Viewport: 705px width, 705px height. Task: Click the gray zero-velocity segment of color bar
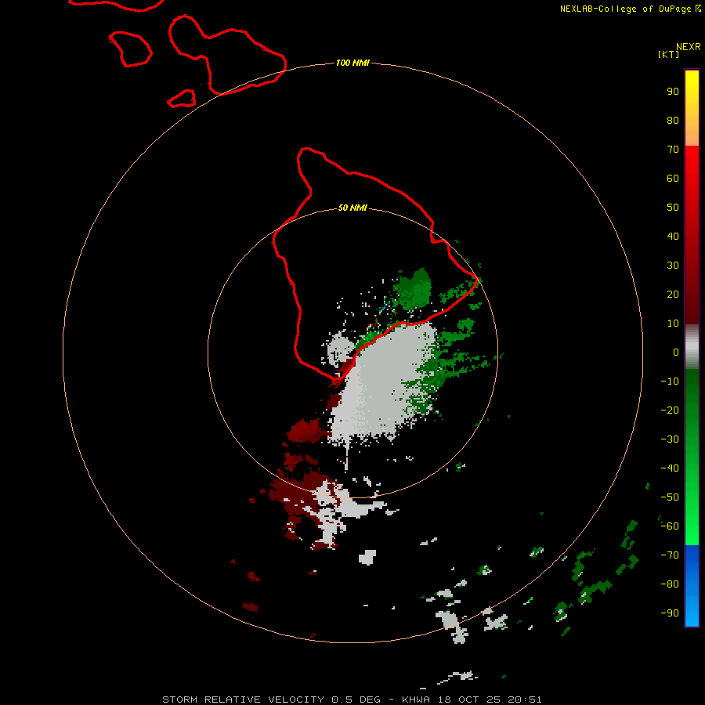[692, 347]
